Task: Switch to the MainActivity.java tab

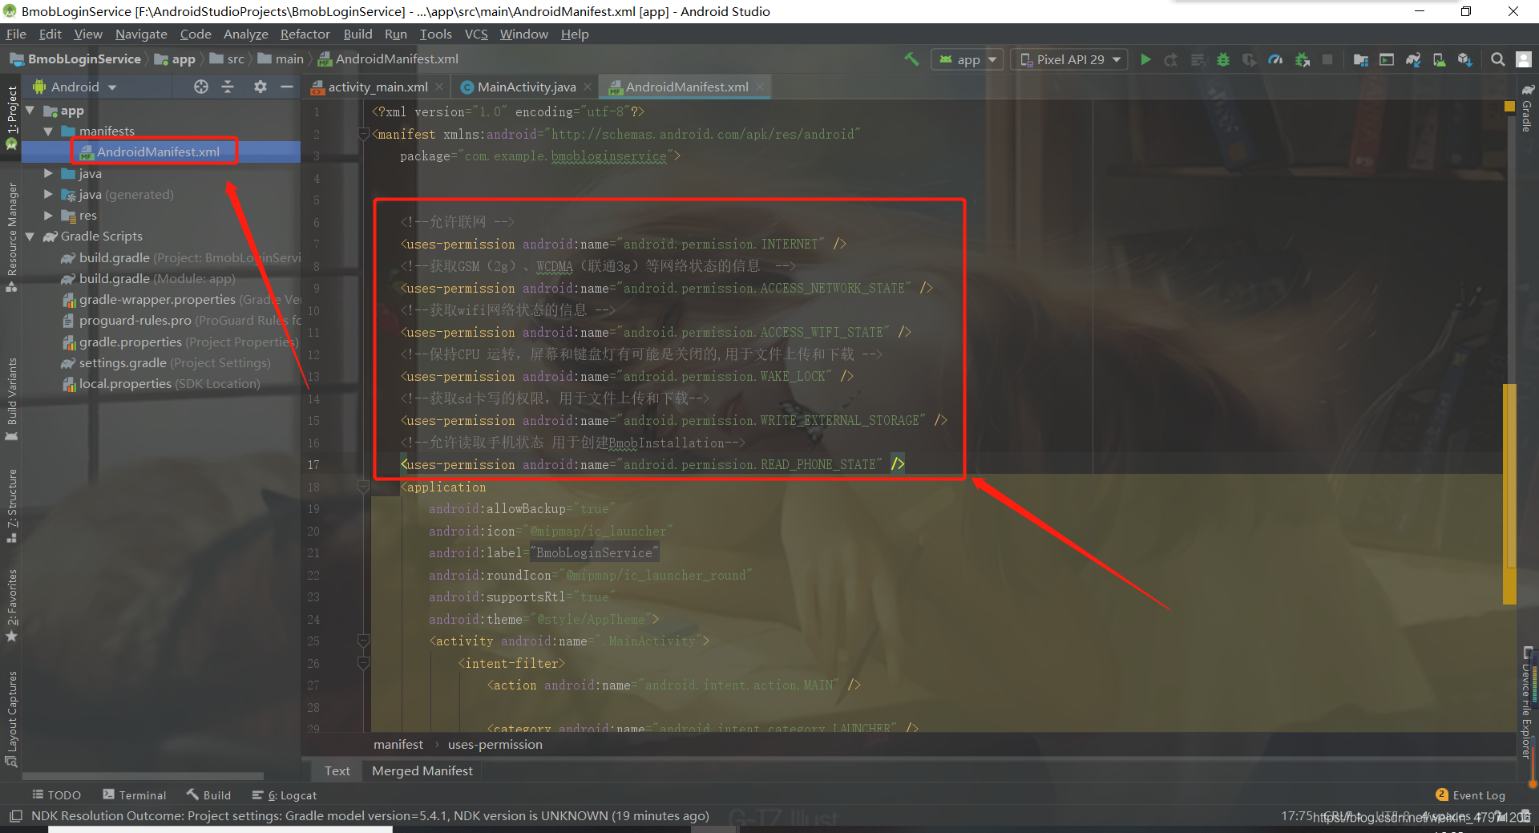Action: [x=527, y=87]
